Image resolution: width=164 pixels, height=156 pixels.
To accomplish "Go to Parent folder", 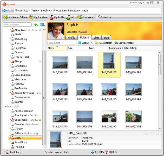I will 103,43.
